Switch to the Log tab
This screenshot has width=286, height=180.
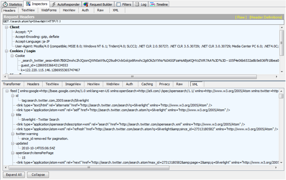140,4
